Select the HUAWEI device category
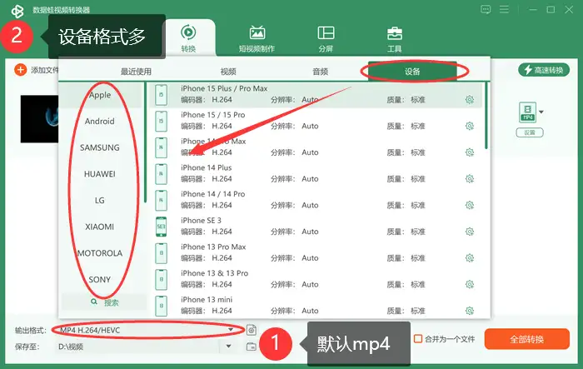The image size is (583, 369). 100,174
